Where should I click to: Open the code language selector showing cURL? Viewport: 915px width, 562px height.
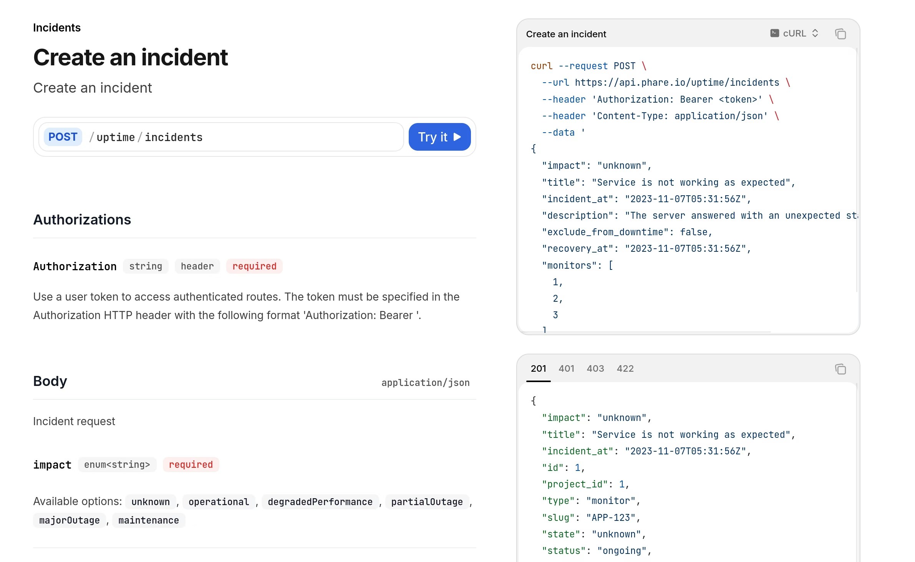click(794, 33)
